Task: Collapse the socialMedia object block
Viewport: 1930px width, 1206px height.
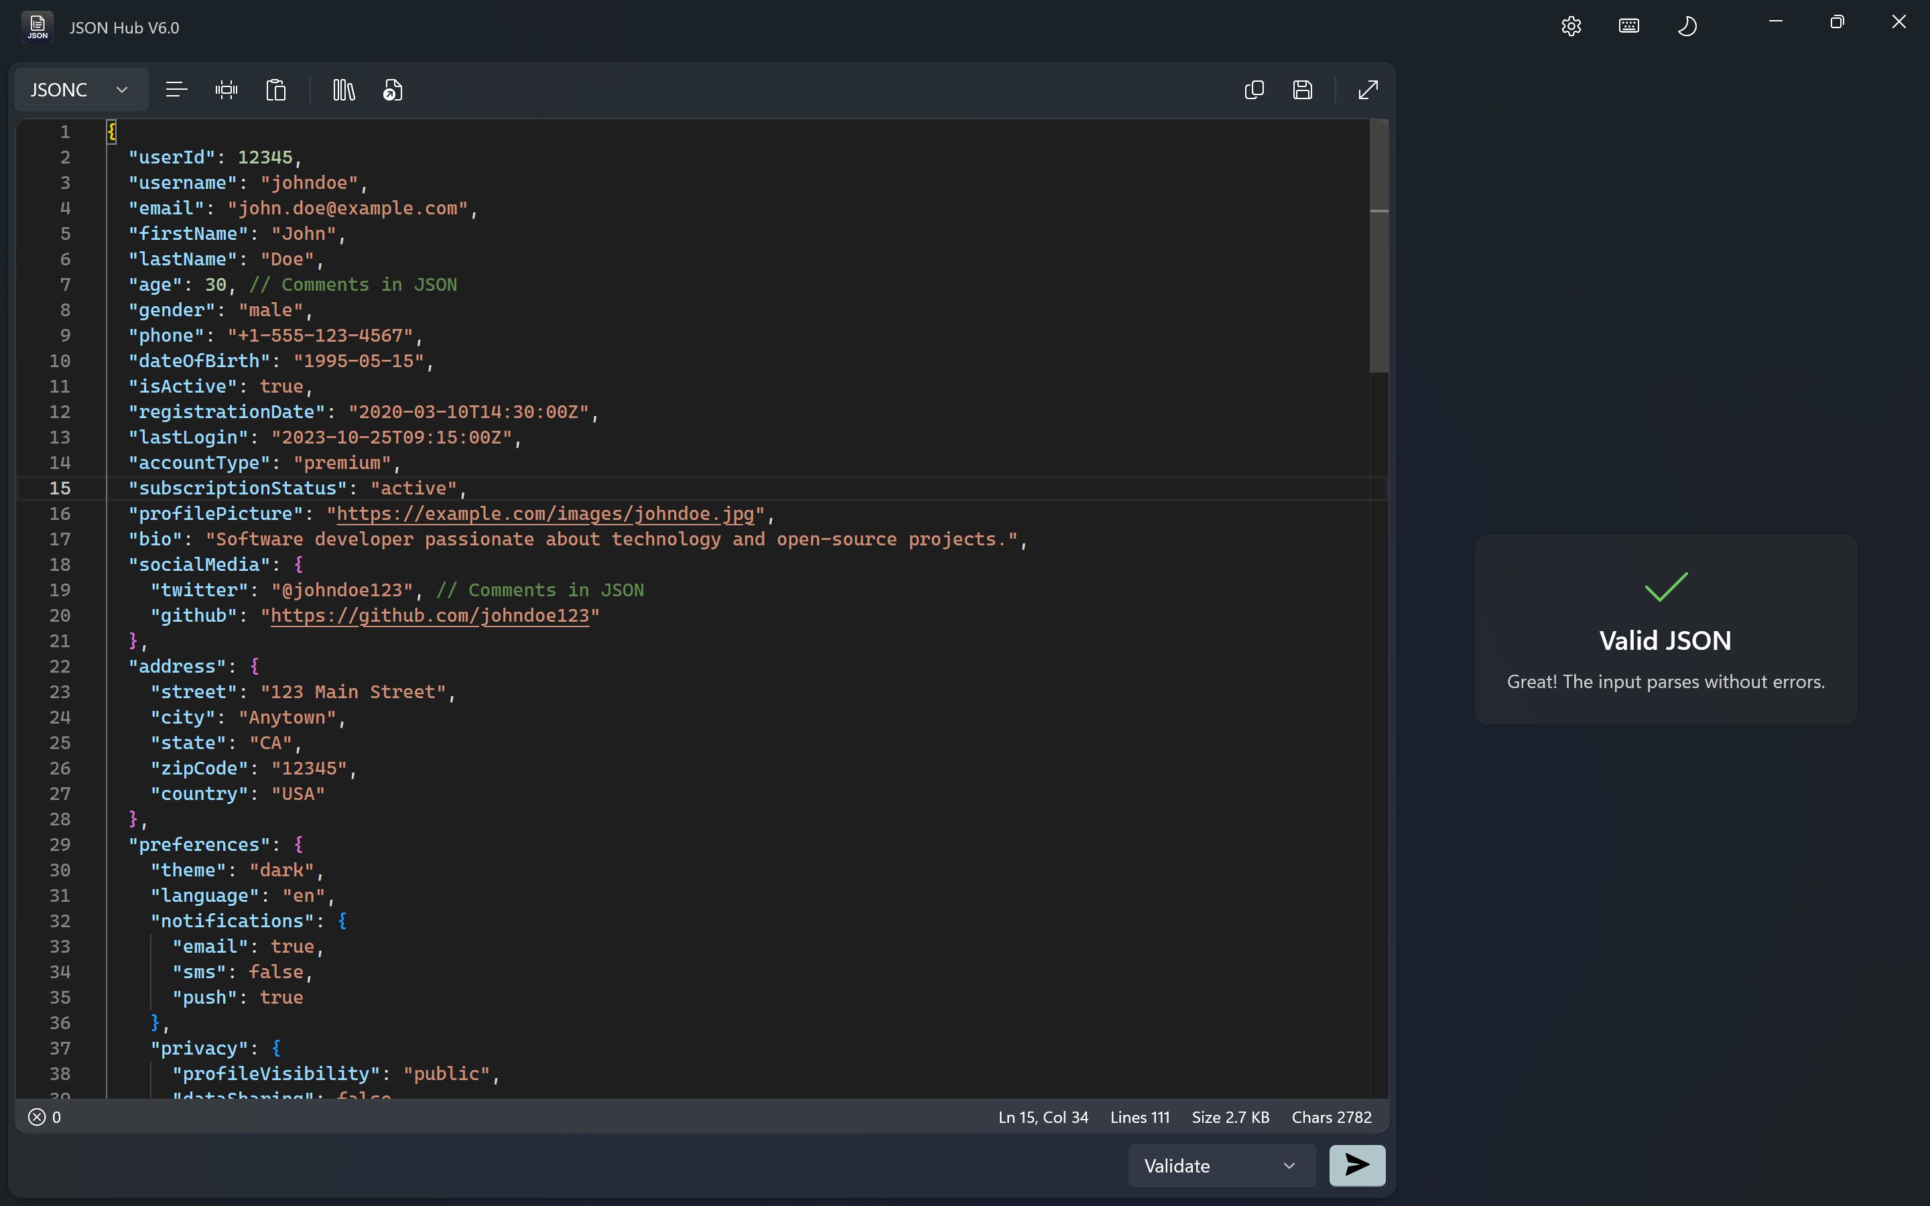Action: (89, 564)
